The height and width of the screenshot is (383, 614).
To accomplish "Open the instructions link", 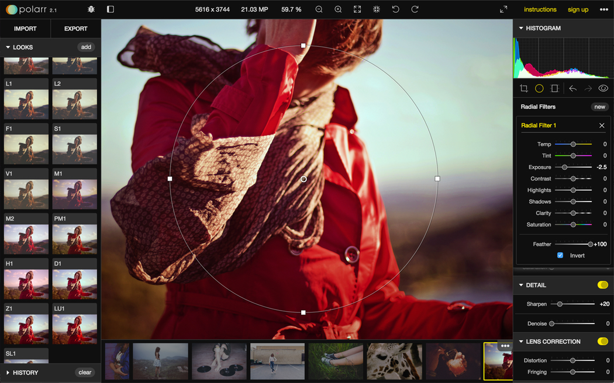I will coord(540,9).
